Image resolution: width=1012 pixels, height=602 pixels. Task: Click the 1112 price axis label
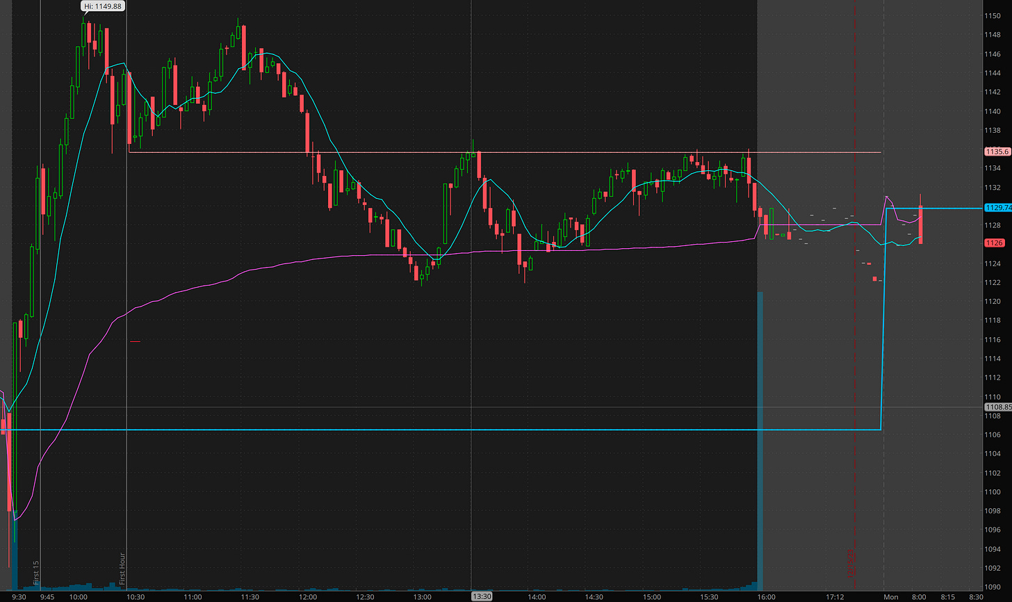click(x=992, y=377)
